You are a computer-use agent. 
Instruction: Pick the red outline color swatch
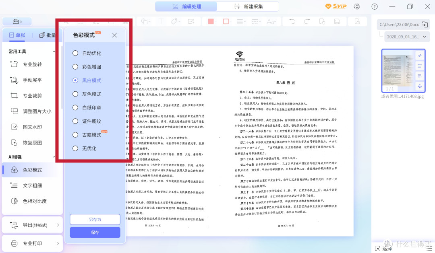click(226, 22)
